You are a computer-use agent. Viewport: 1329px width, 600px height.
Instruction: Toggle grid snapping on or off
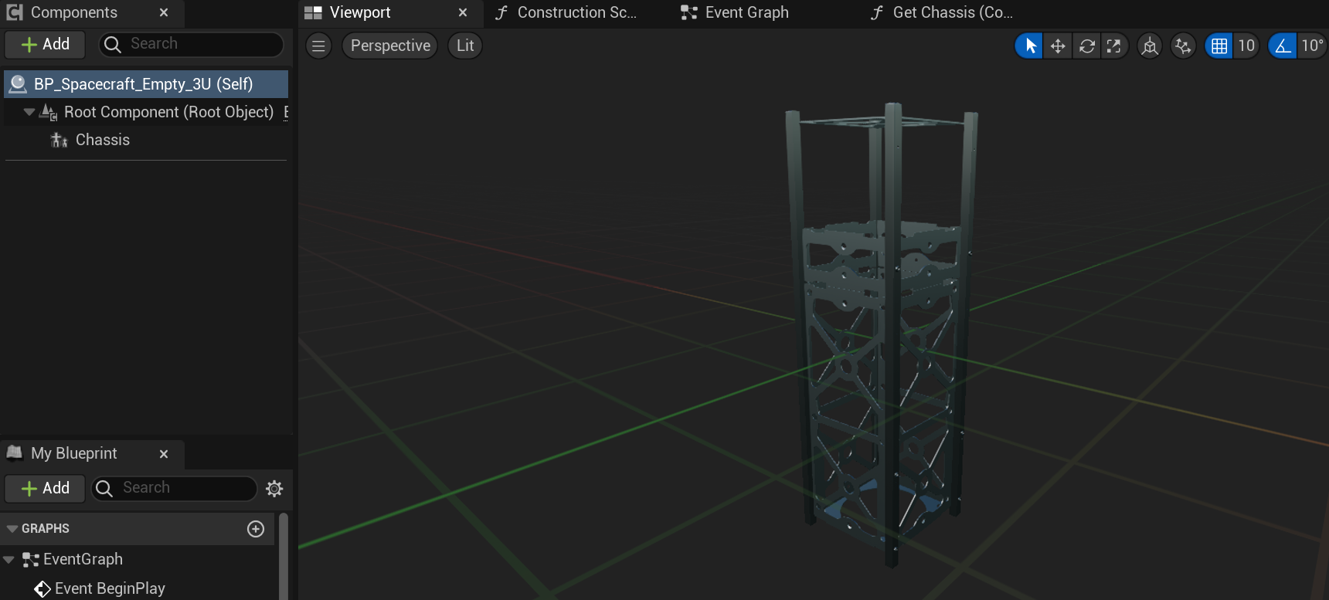[1219, 46]
